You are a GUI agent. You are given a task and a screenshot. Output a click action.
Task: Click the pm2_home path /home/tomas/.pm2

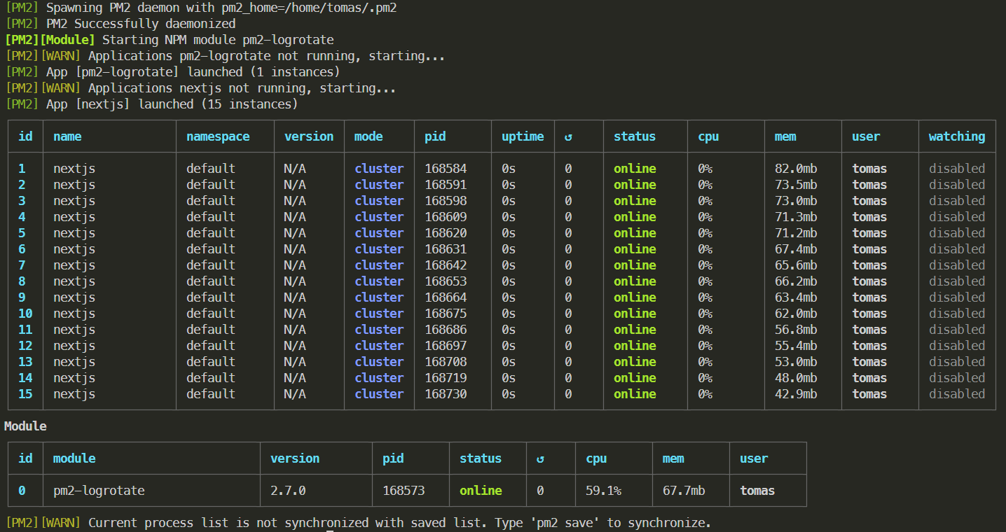tap(344, 8)
